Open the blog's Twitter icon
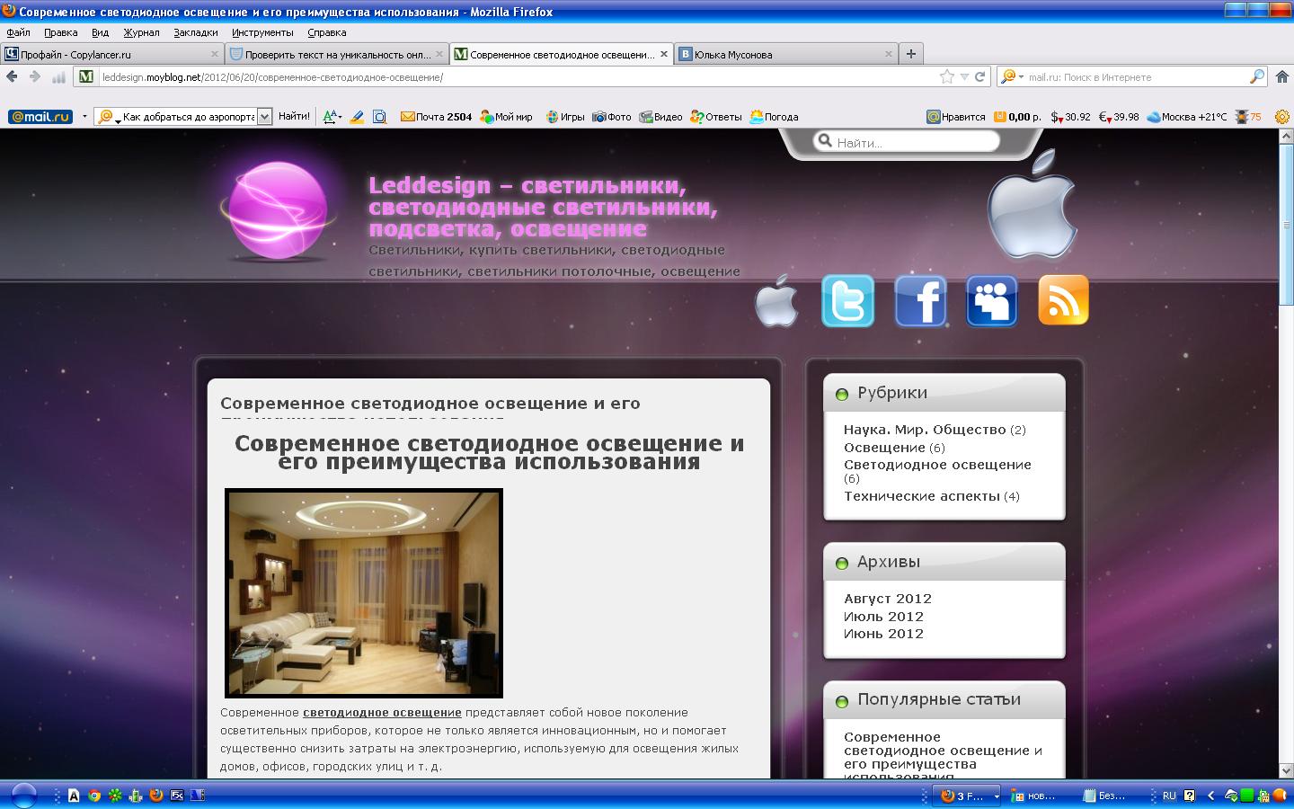 847,301
